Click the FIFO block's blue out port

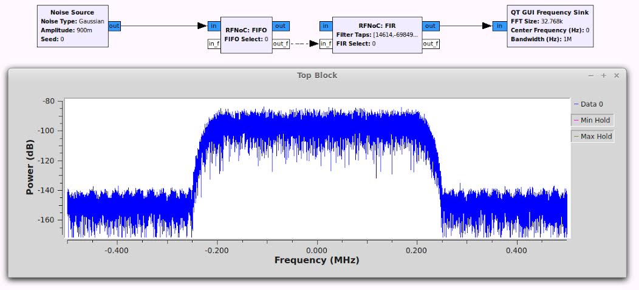click(x=280, y=26)
